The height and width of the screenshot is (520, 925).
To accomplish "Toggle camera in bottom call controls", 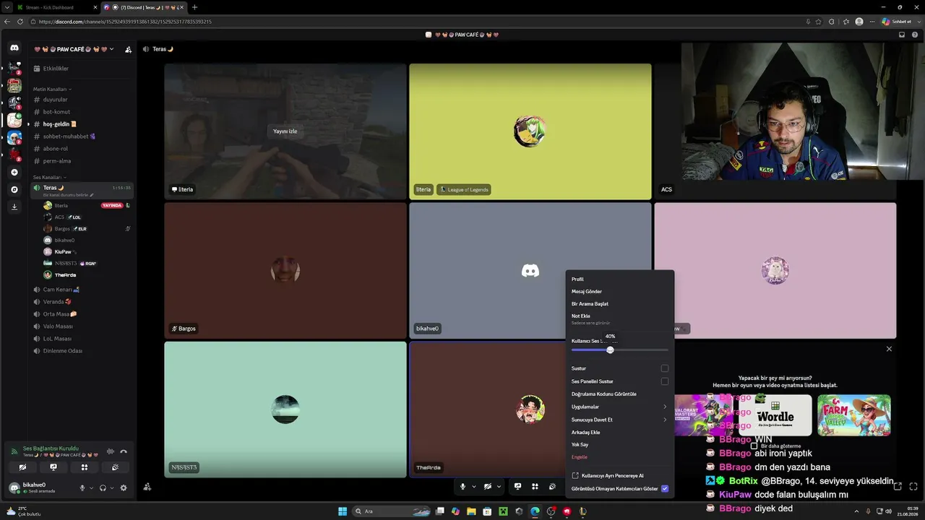I will point(488,487).
